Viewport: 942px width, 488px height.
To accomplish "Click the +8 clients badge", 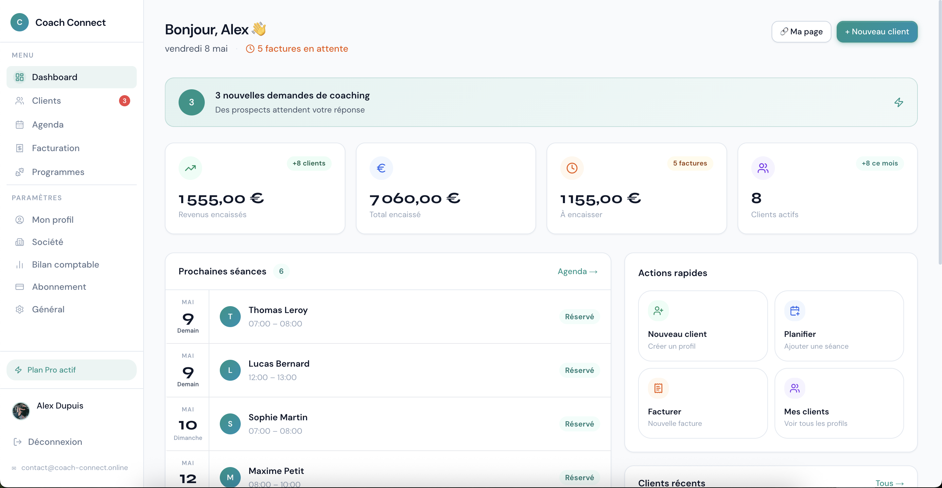I will coord(309,164).
